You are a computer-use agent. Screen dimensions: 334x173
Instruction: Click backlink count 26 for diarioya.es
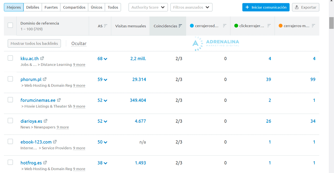pos(268,121)
